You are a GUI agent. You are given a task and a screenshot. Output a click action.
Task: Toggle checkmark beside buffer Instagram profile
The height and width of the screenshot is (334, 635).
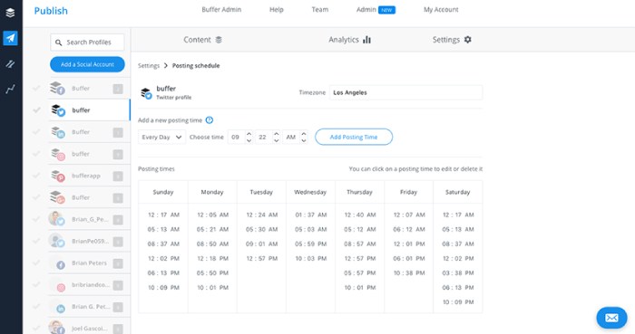[x=36, y=154]
